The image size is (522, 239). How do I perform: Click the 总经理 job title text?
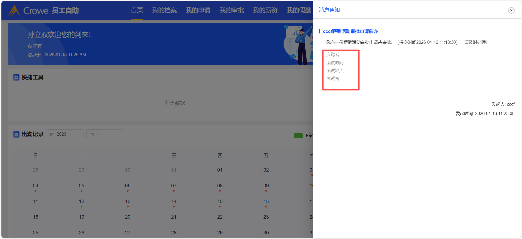point(35,46)
